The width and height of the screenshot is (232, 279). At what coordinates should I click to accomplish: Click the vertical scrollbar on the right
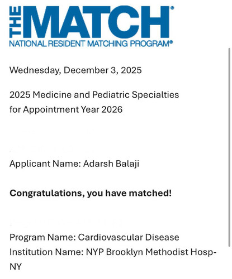[x=229, y=147]
